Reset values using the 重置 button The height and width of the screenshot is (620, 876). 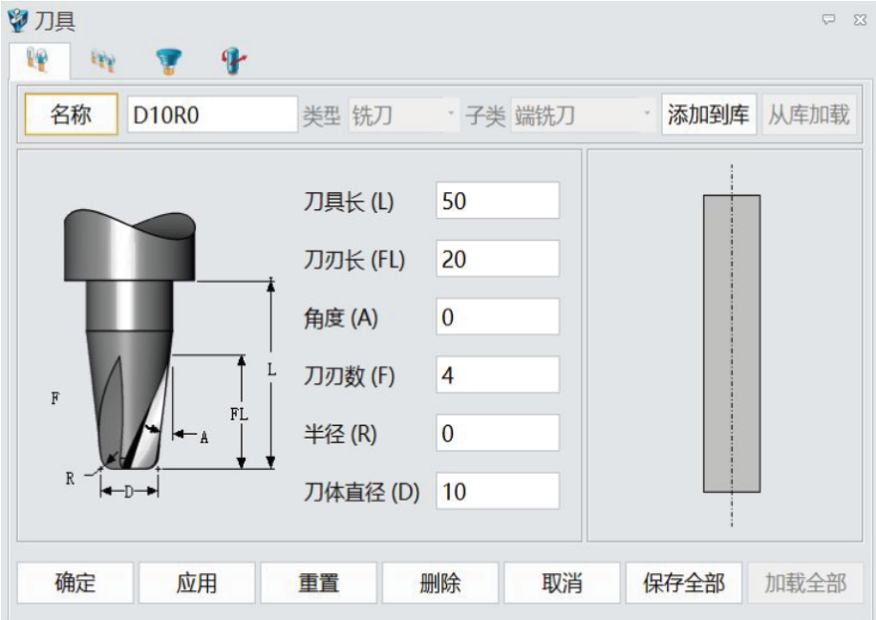tap(318, 583)
